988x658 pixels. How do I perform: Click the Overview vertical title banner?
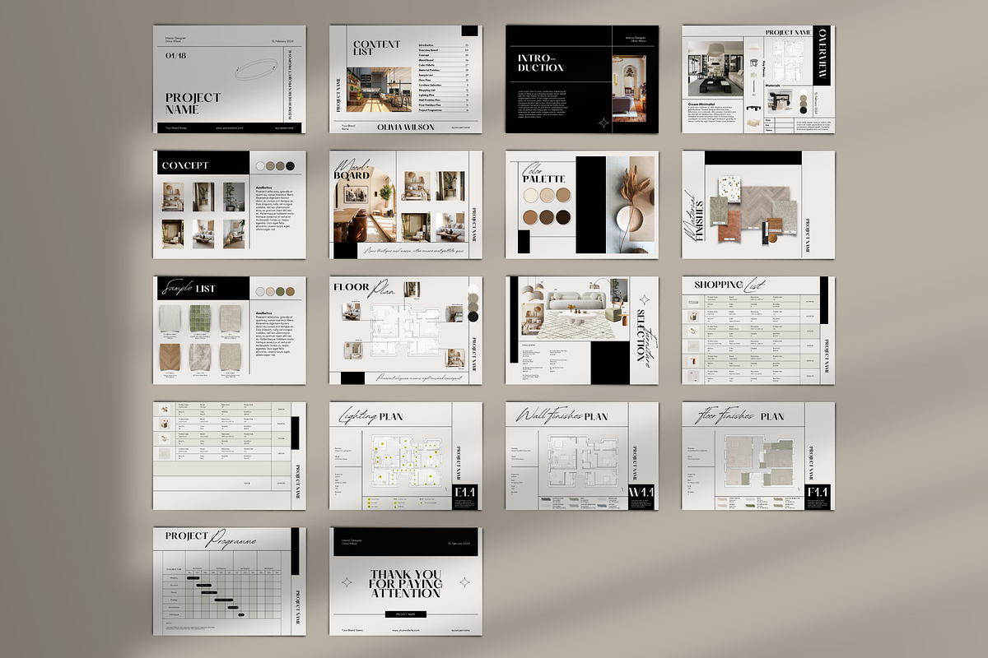click(x=823, y=54)
